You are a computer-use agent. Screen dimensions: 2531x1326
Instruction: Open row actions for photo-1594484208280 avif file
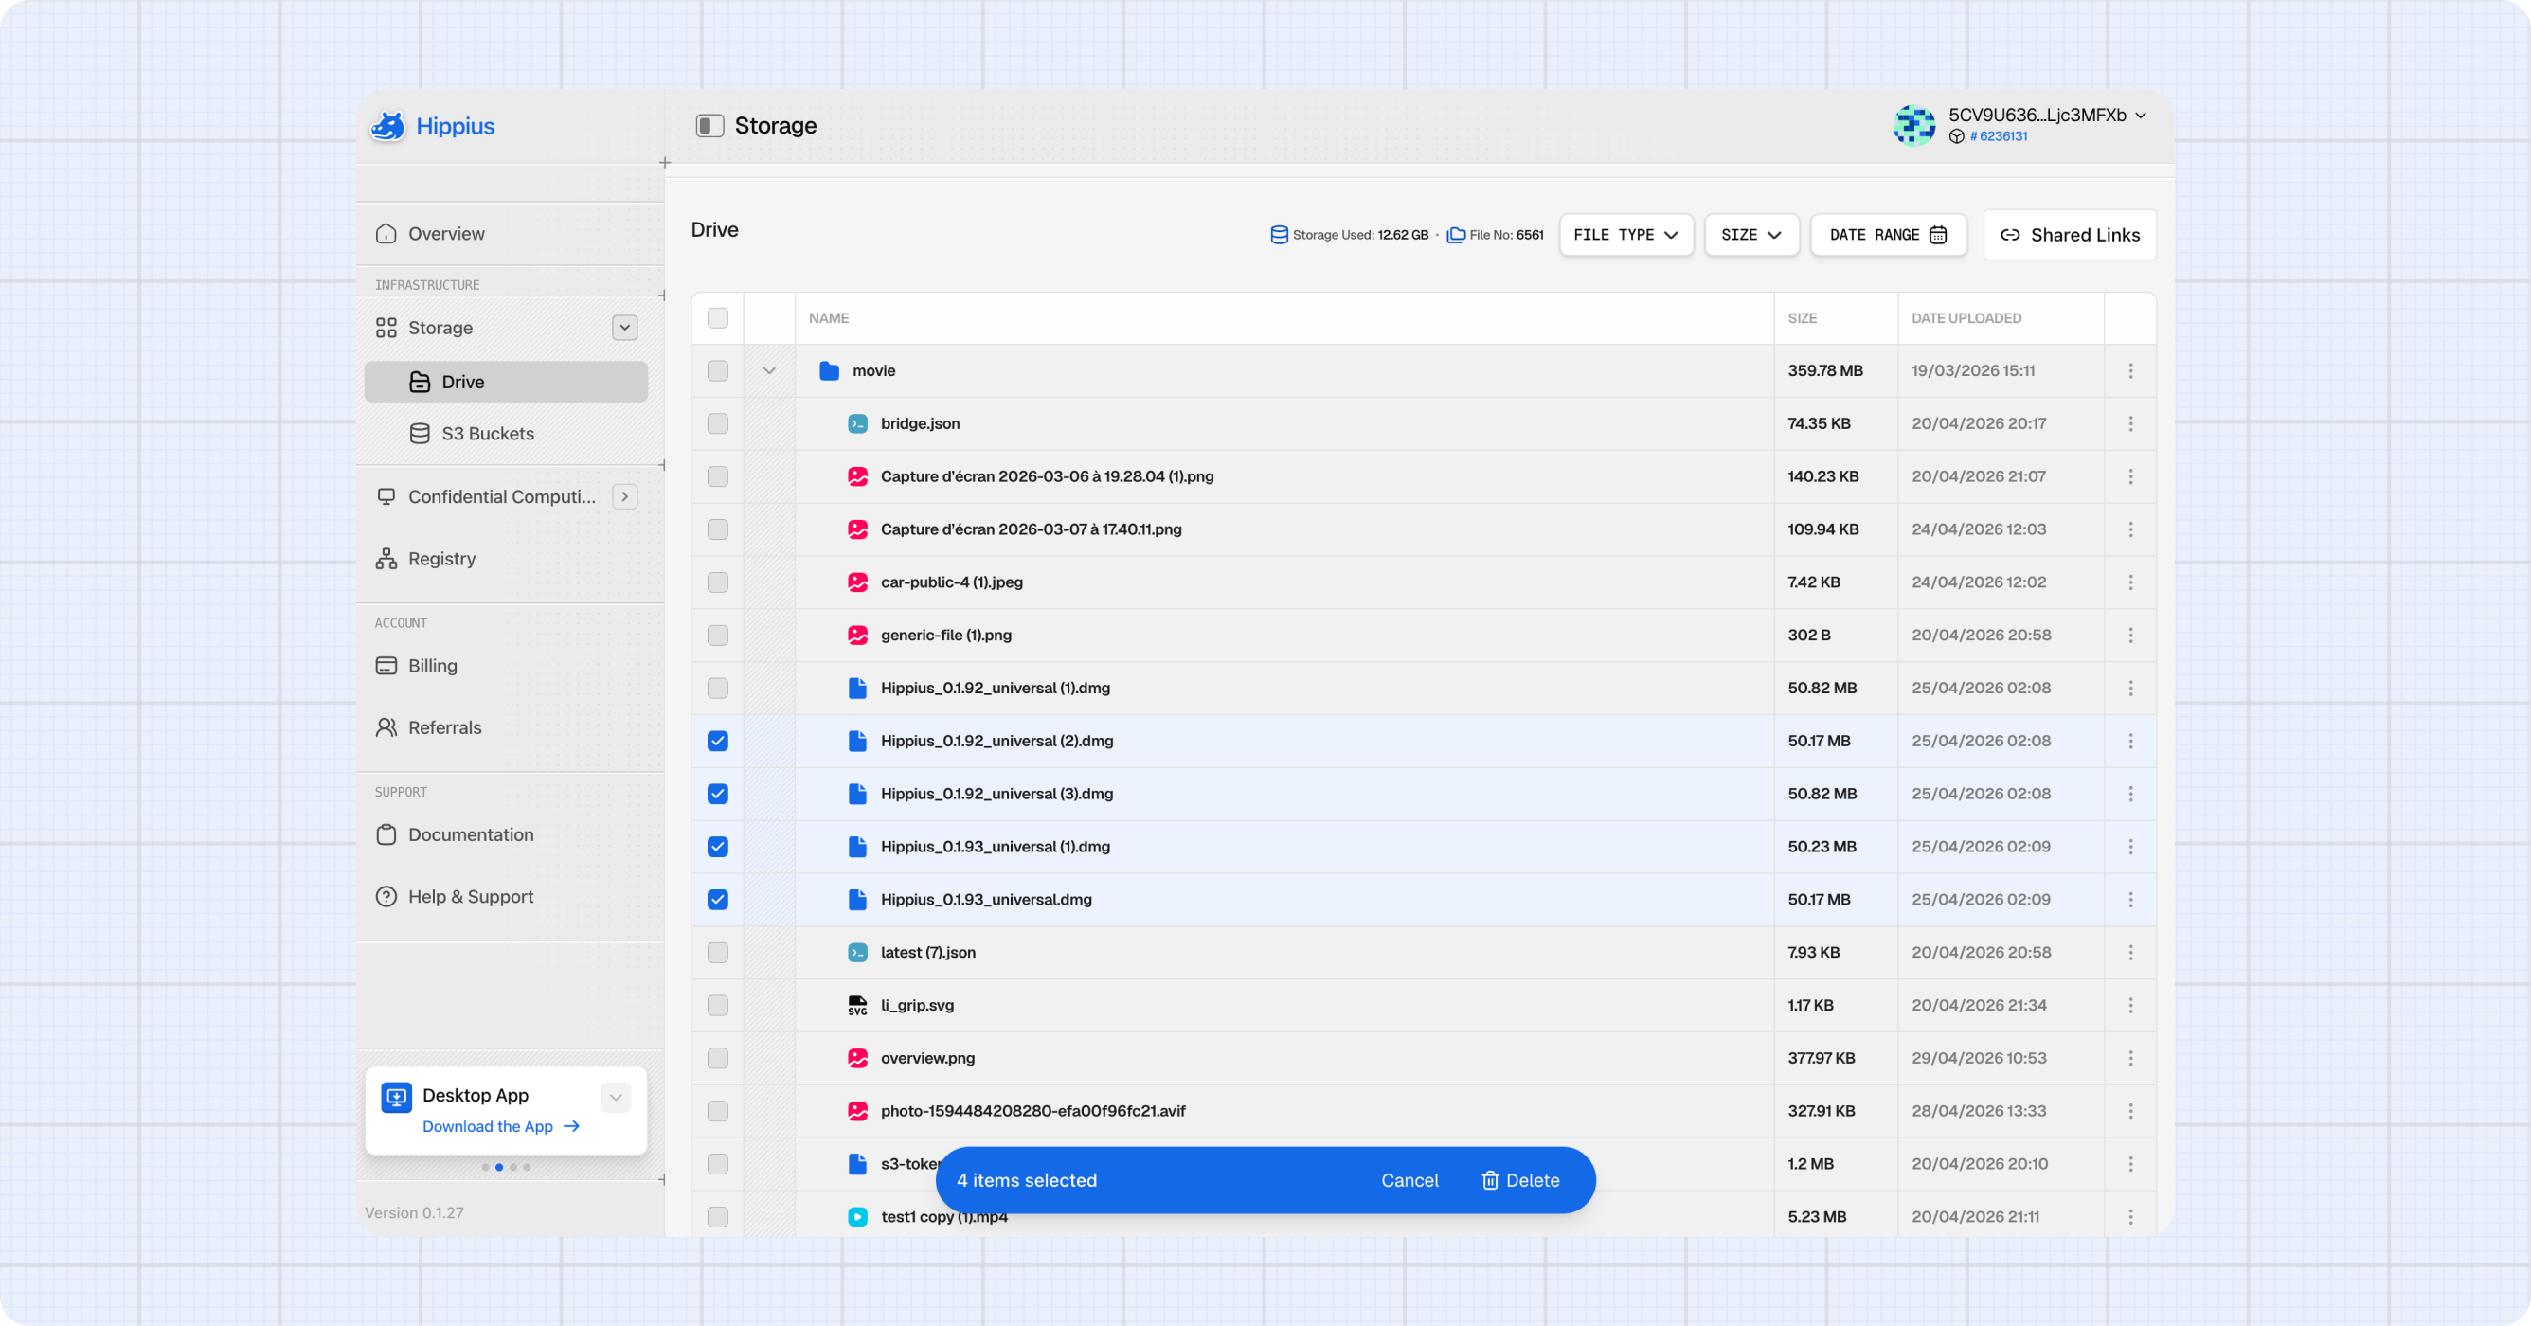coord(2130,1112)
